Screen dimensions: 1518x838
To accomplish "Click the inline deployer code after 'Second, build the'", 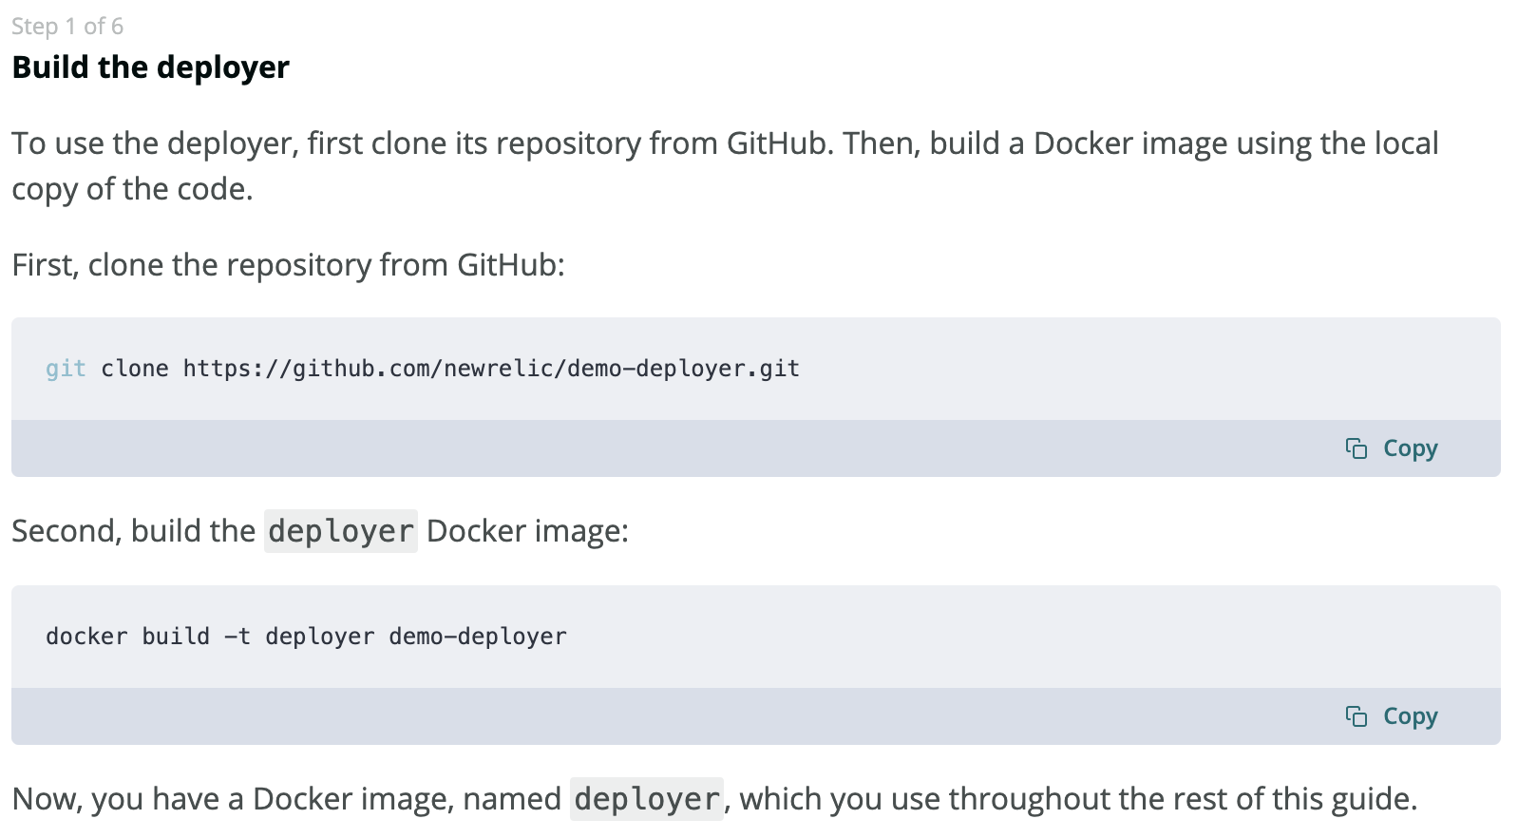I will pyautogui.click(x=340, y=530).
